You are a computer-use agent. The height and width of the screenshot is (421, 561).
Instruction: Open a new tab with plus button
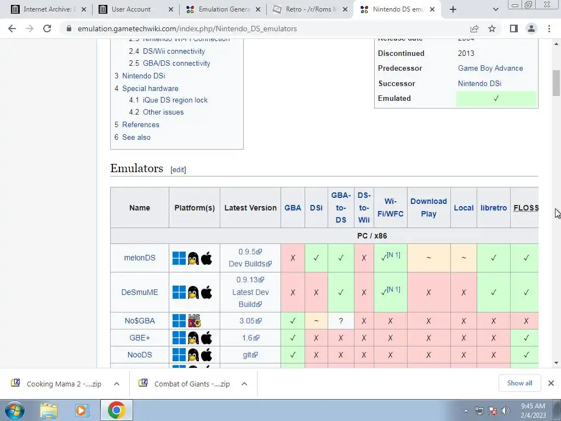(x=453, y=9)
